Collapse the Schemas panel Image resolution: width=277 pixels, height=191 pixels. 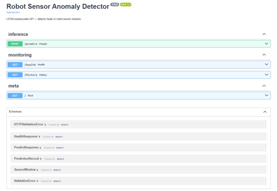(265, 112)
